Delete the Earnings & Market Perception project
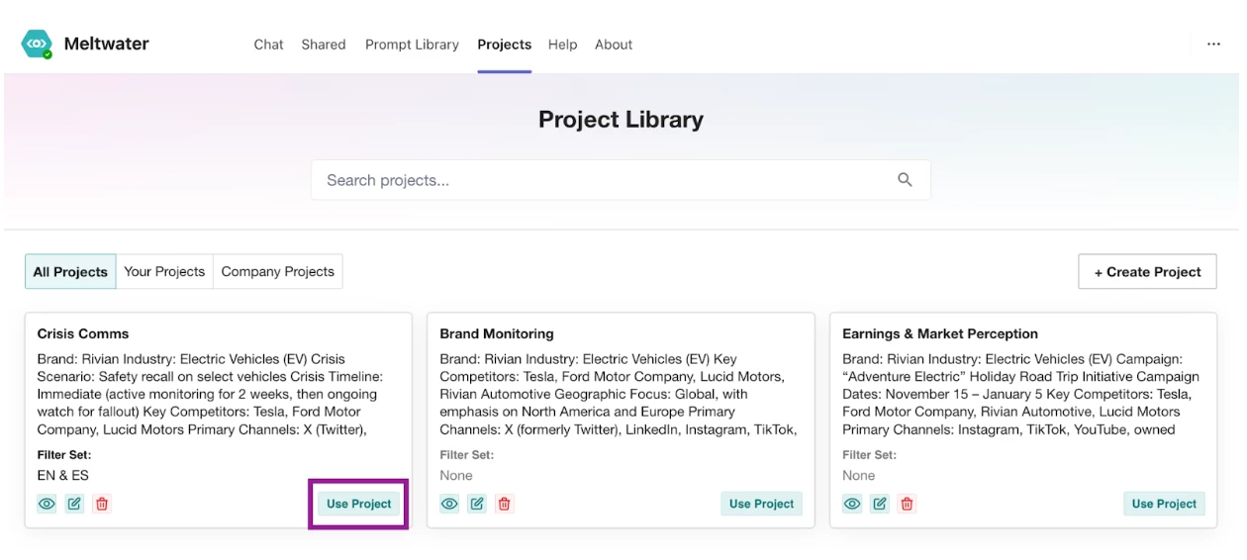Image resolution: width=1247 pixels, height=560 pixels. [908, 504]
